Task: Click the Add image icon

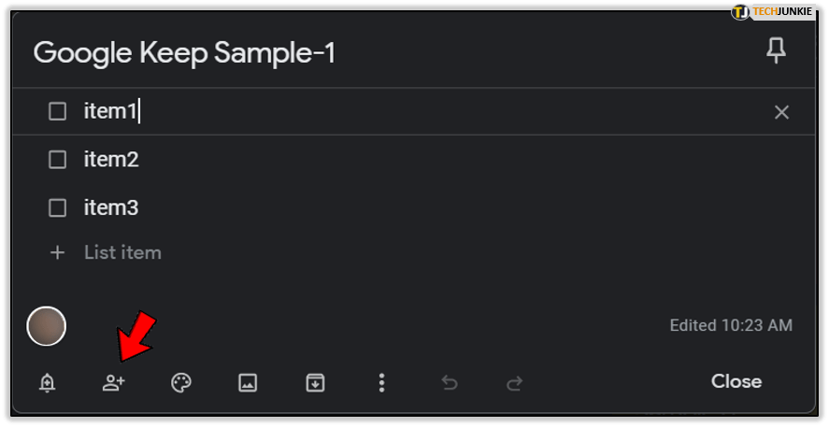Action: (x=248, y=382)
